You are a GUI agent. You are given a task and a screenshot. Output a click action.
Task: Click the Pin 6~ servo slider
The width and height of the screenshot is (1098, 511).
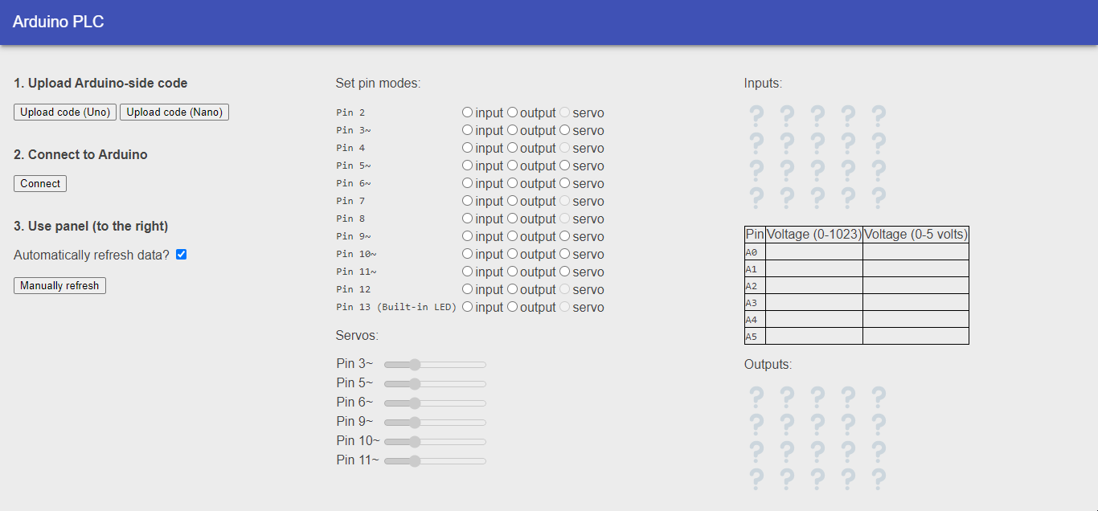[x=435, y=403]
